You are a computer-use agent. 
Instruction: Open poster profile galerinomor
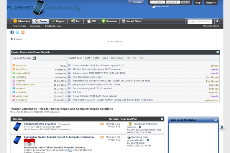212,100
